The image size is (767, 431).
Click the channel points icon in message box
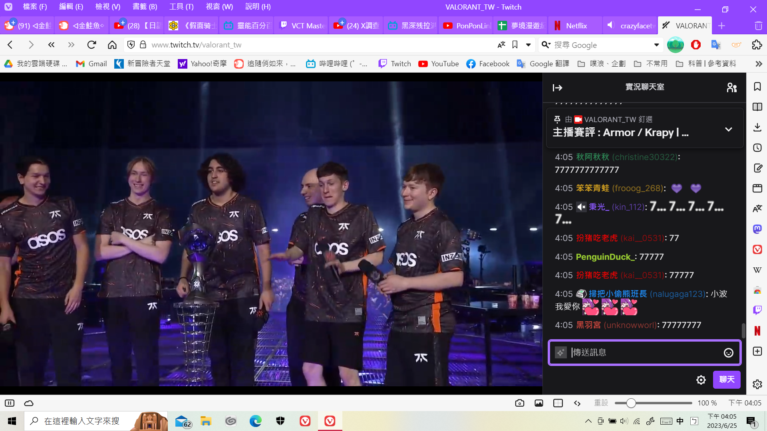click(x=561, y=352)
